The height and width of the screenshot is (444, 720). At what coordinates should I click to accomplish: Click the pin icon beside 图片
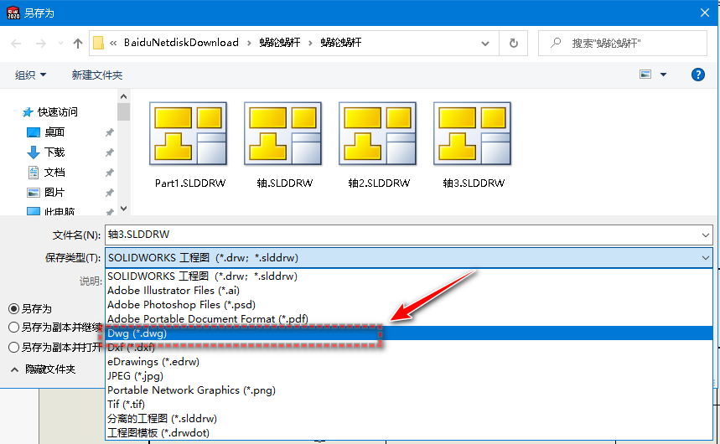coord(109,193)
